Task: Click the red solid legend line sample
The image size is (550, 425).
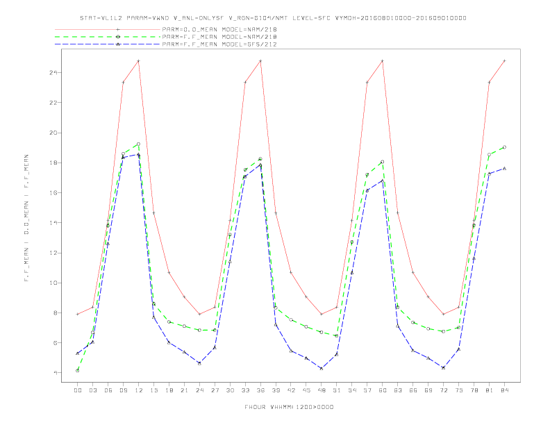Action: 108,29
